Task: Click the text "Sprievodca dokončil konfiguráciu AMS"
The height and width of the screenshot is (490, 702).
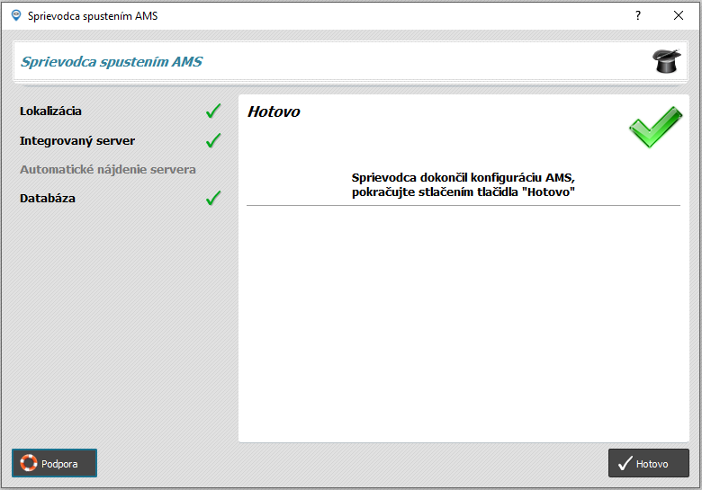Action: [x=463, y=177]
